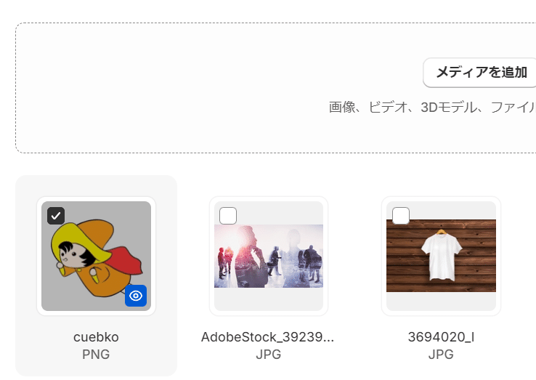The height and width of the screenshot is (380, 536).
Task: Click the PNG label under cuebko
Action: (96, 355)
